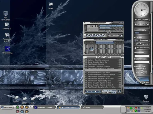This screenshot has height=114, width=153.
Task: Click the blue globe quick launch icon
Action: point(22,112)
